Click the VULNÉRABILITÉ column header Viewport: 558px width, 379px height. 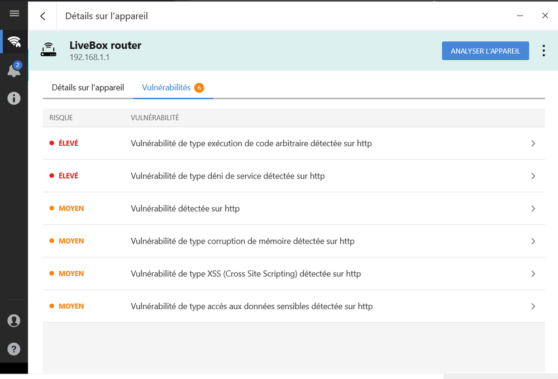(155, 118)
